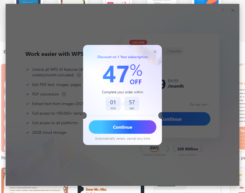
Task: Click the SAVE 60% red badge
Action: (x=138, y=43)
